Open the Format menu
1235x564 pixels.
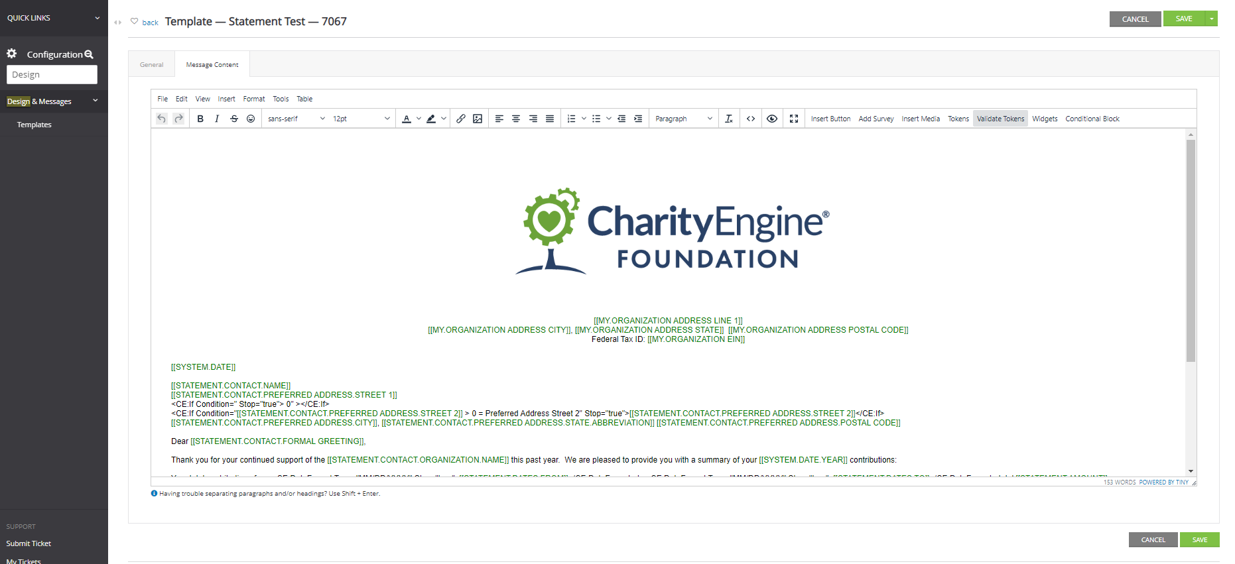click(254, 99)
